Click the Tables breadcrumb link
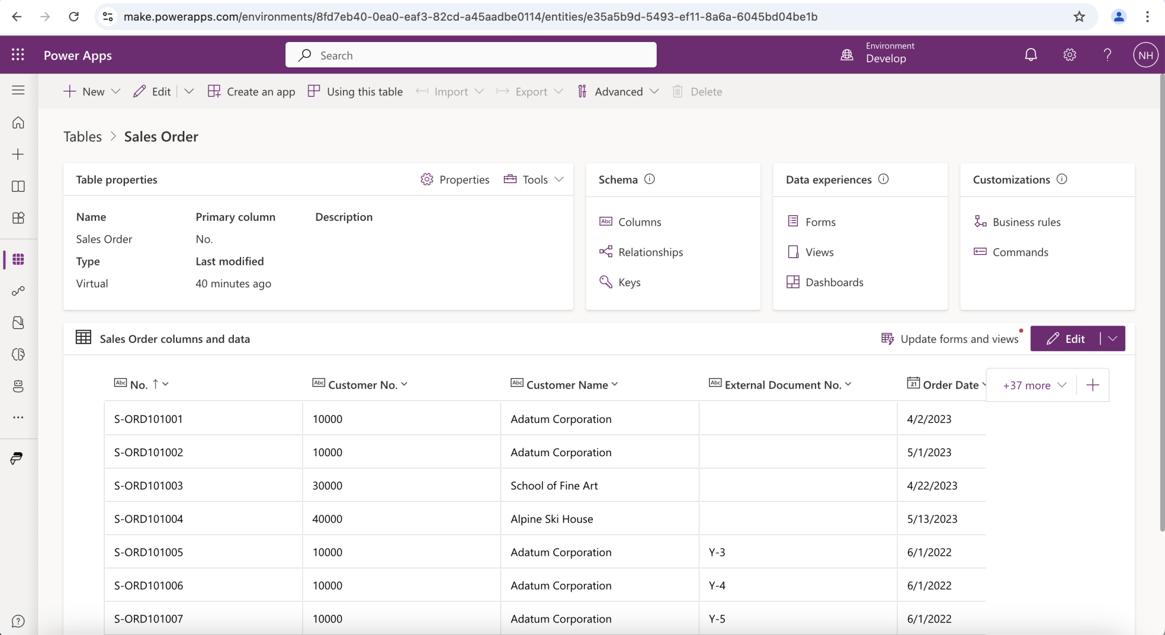Screen dimensions: 1165x635 (82, 136)
